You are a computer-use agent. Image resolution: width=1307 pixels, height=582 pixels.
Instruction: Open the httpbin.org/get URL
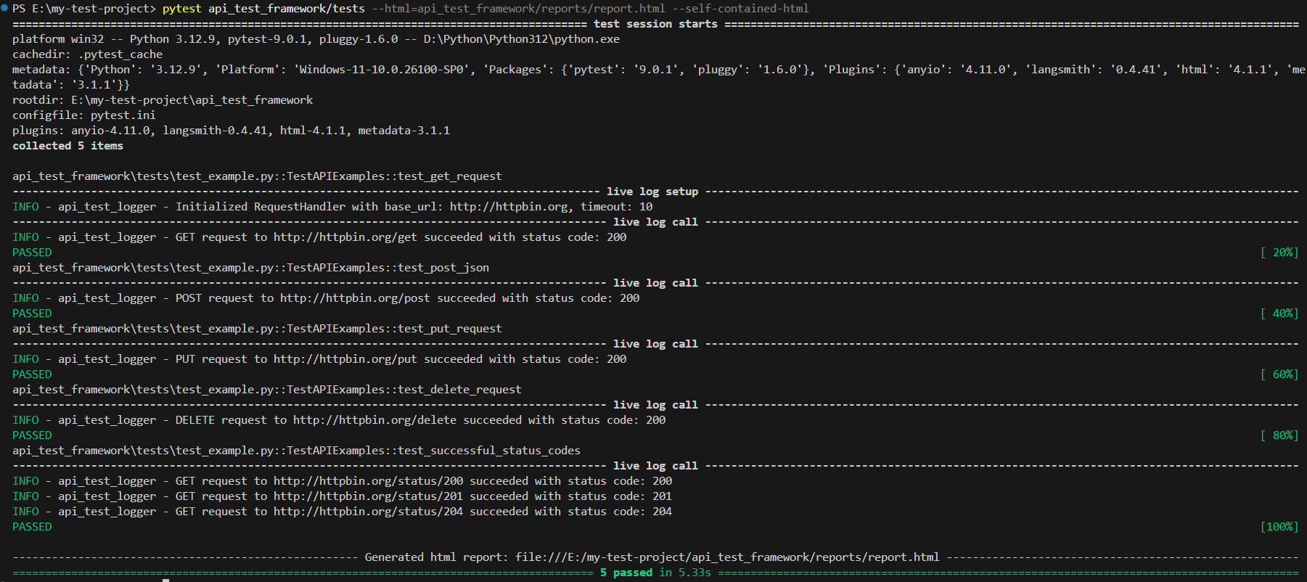click(345, 237)
